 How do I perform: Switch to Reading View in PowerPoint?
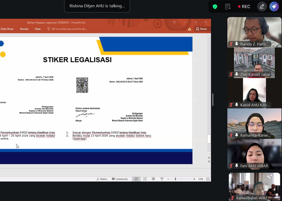pos(153,179)
